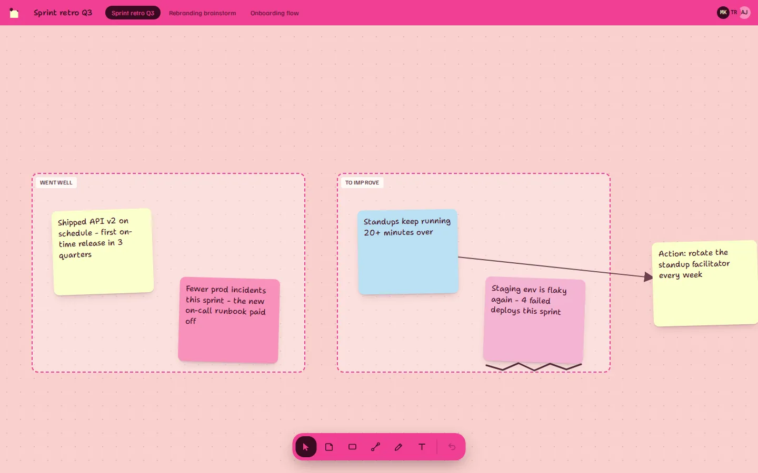The width and height of the screenshot is (758, 473).
Task: Click the app logo icon
Action: pos(14,13)
